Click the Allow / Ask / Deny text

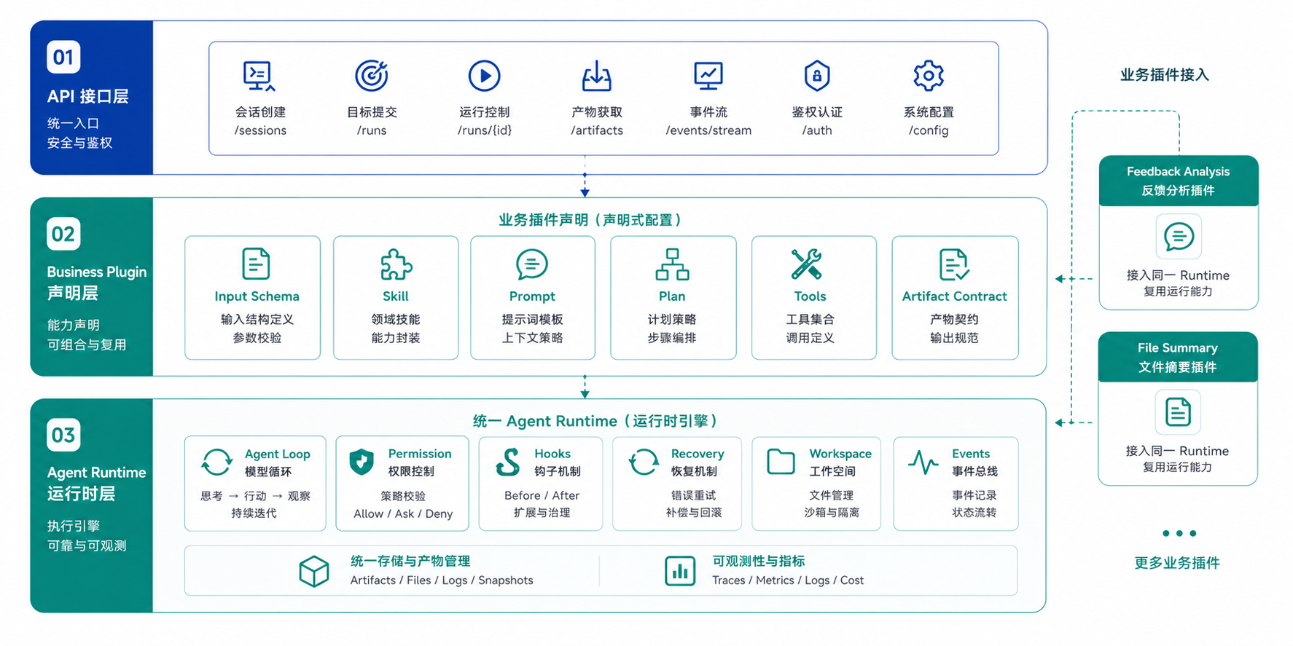point(403,513)
